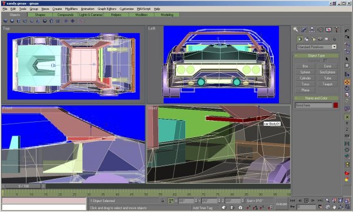Select the Rotate tool in right toolbar
Viewport: 353px width, 212px height.
pos(347,88)
